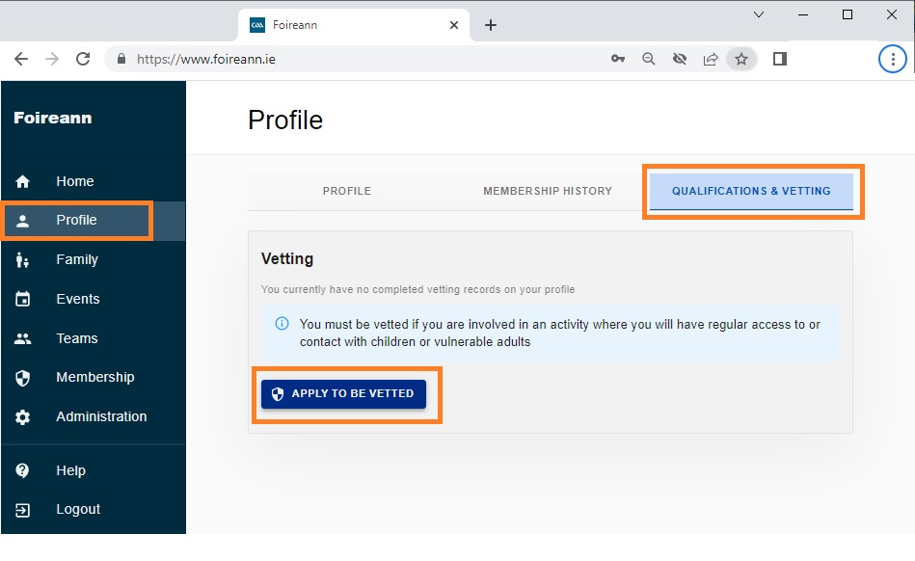Open the Events calendar icon

(22, 299)
